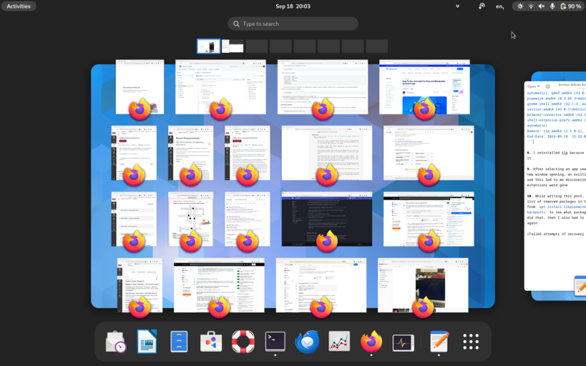The image size is (586, 366).
Task: Click the night light sun icon in top bar
Action: (x=520, y=6)
